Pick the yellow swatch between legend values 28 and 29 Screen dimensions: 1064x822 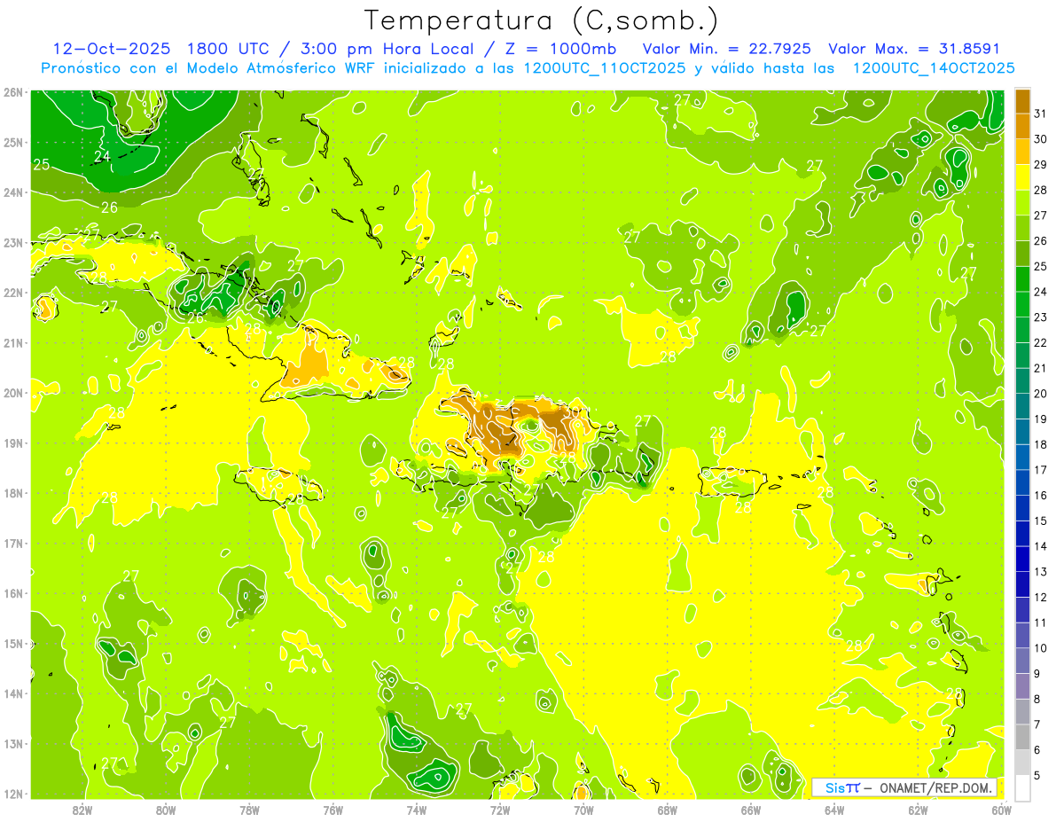[1022, 178]
